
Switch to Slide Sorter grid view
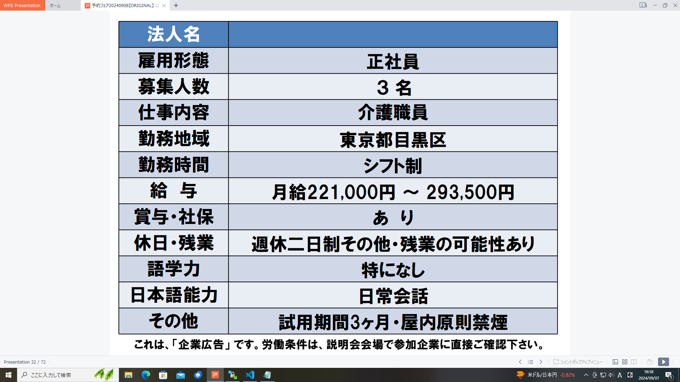coord(625,362)
